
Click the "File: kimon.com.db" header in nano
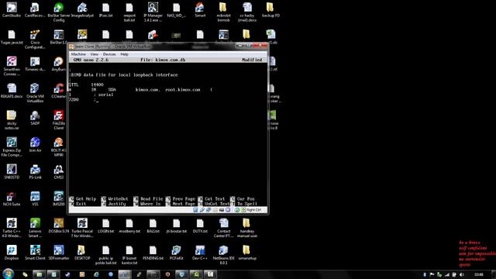tap(163, 60)
